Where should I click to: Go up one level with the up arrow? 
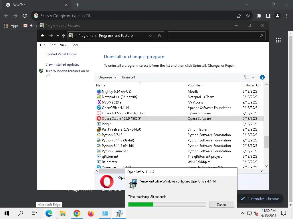coord(64,36)
